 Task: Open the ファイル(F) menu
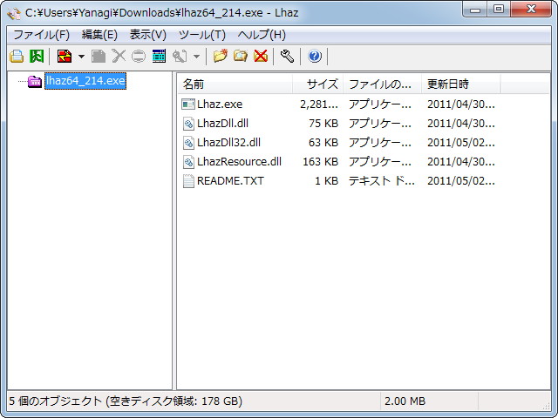pos(41,35)
